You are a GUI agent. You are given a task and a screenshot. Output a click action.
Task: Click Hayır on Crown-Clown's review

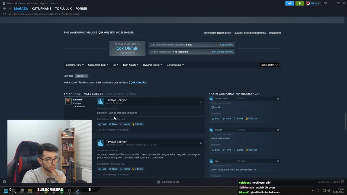[227, 119]
